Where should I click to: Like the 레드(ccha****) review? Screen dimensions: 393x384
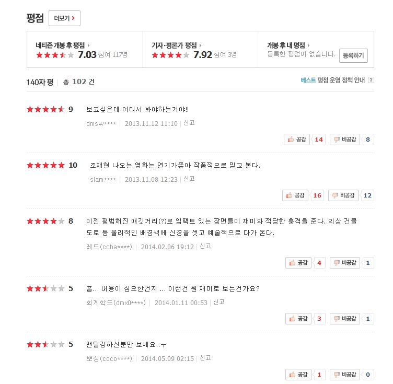(298, 263)
